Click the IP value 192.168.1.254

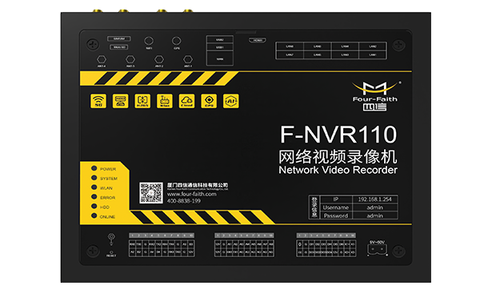coord(374,199)
